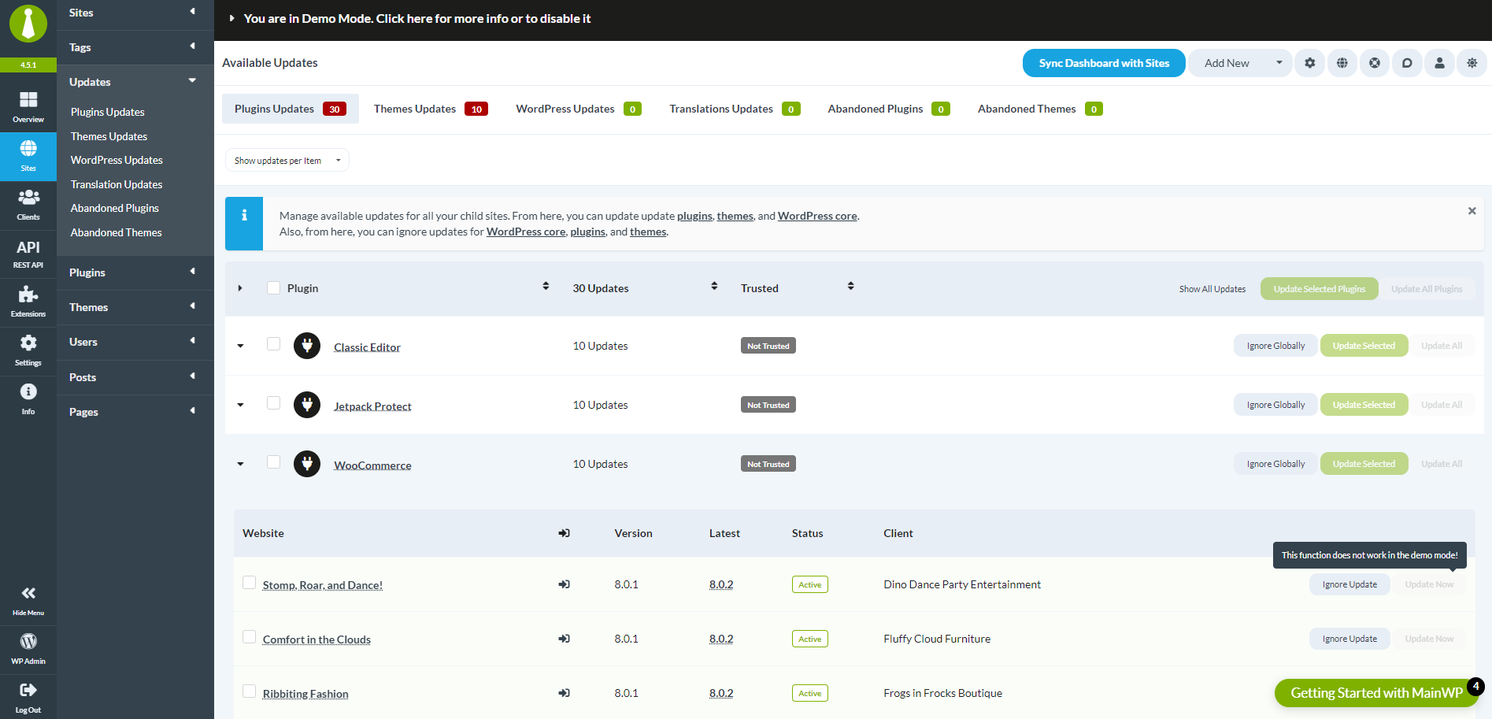Open the Settings gear in sidebar
This screenshot has width=1492, height=719.
tap(28, 351)
